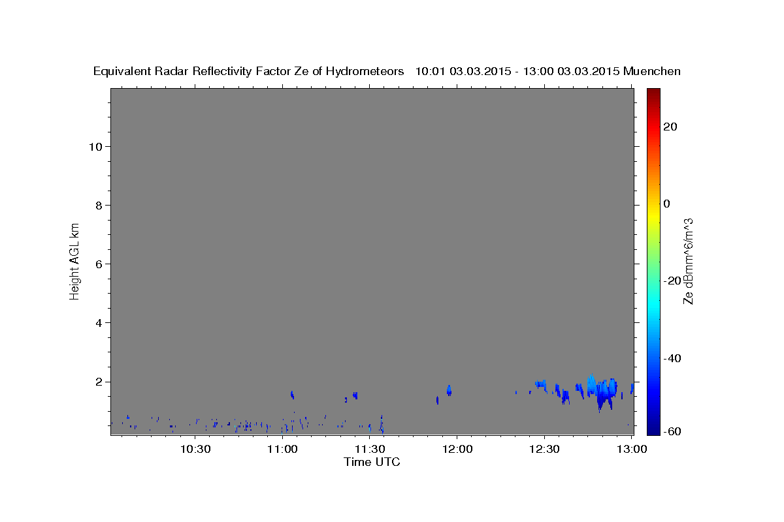Click the height tick label '6'
Image resolution: width=784 pixels, height=522 pixels.
[x=99, y=264]
